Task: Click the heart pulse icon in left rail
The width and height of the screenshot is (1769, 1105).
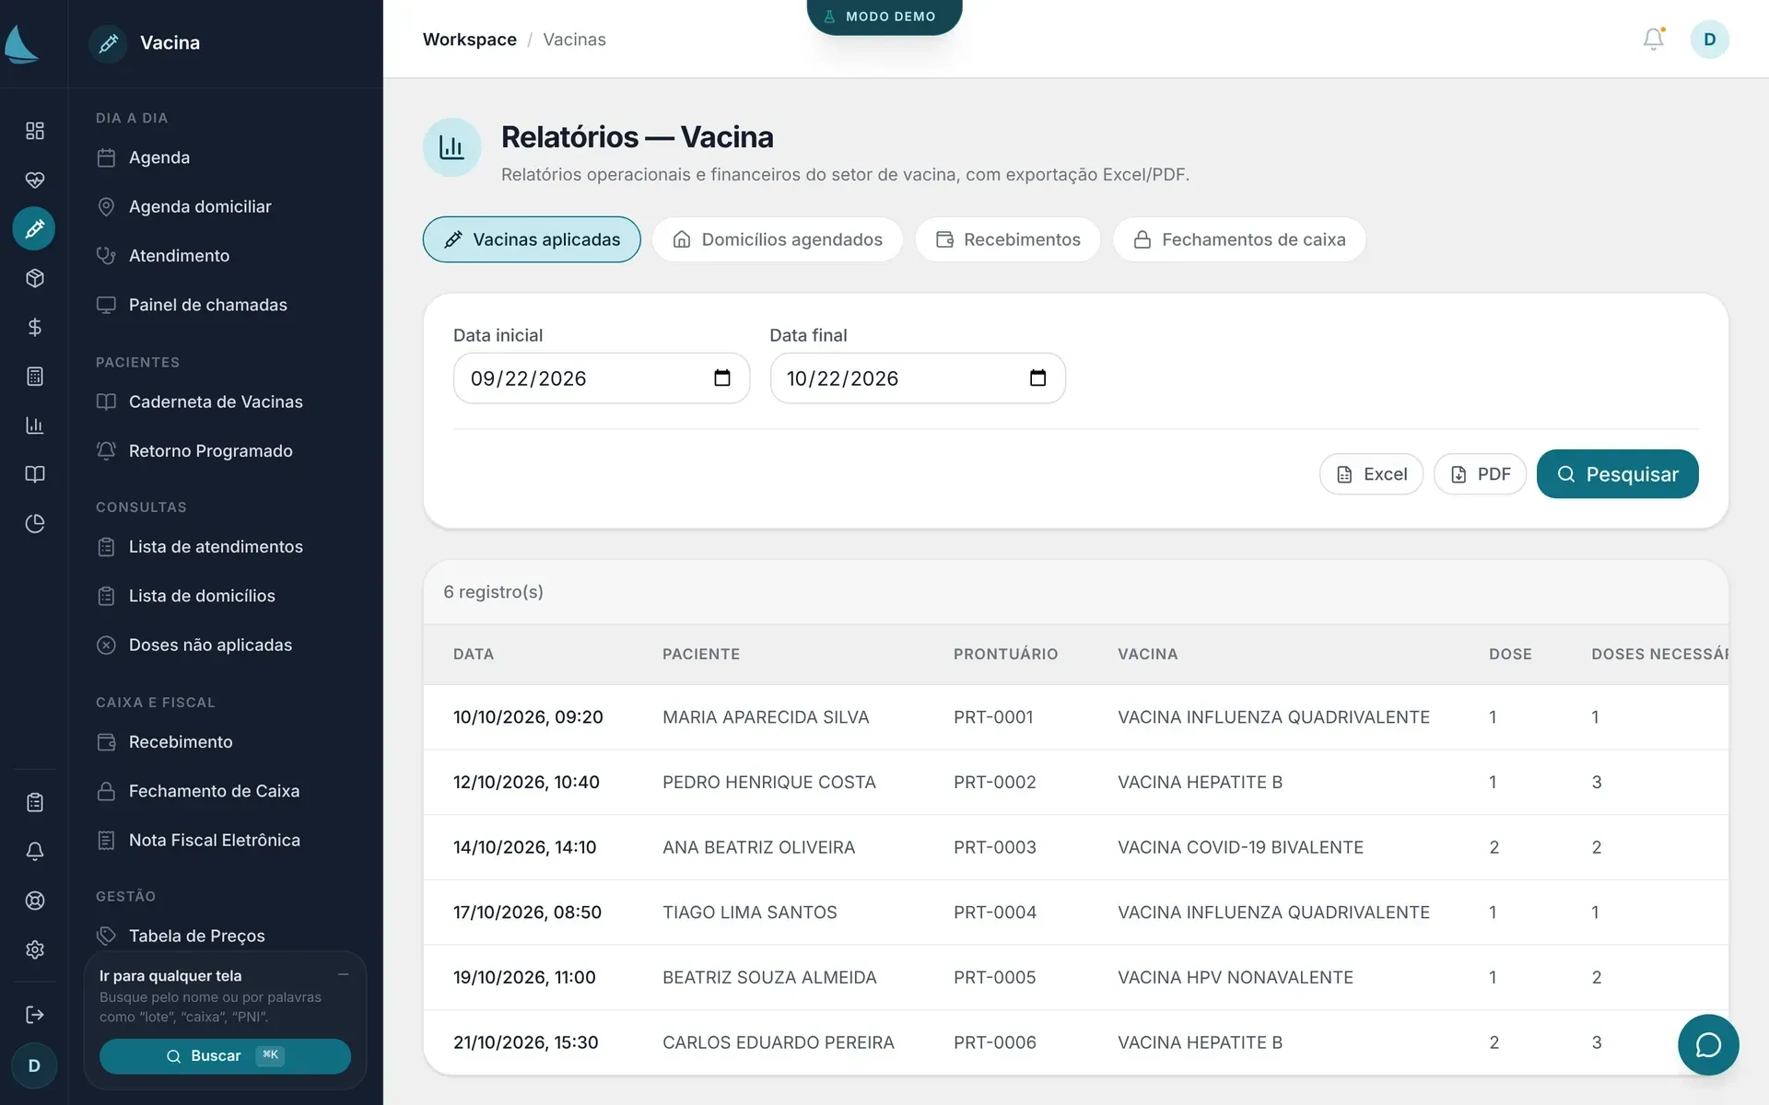Action: [34, 180]
